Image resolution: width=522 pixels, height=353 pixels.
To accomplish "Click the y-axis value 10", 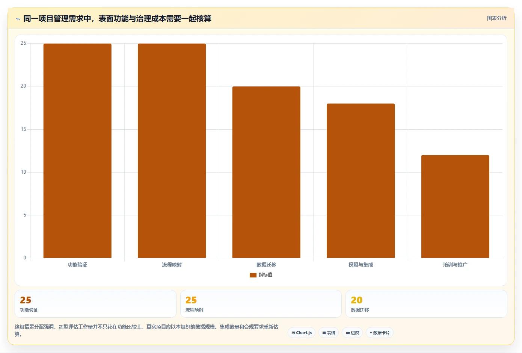I will coord(23,172).
